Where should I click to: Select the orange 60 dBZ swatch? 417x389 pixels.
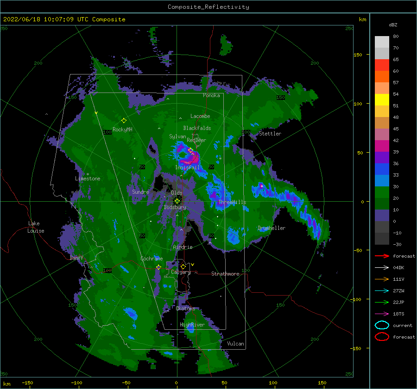382,77
